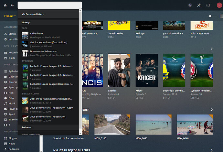The height and width of the screenshot is (152, 223).
Task: Select Drømmenes København track result
Action: 48,53
